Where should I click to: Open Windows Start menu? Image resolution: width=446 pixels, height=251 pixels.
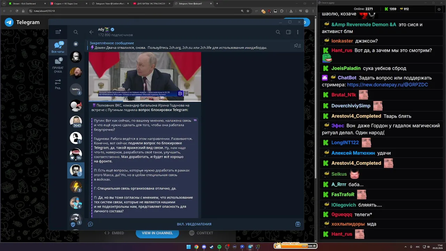(189, 247)
